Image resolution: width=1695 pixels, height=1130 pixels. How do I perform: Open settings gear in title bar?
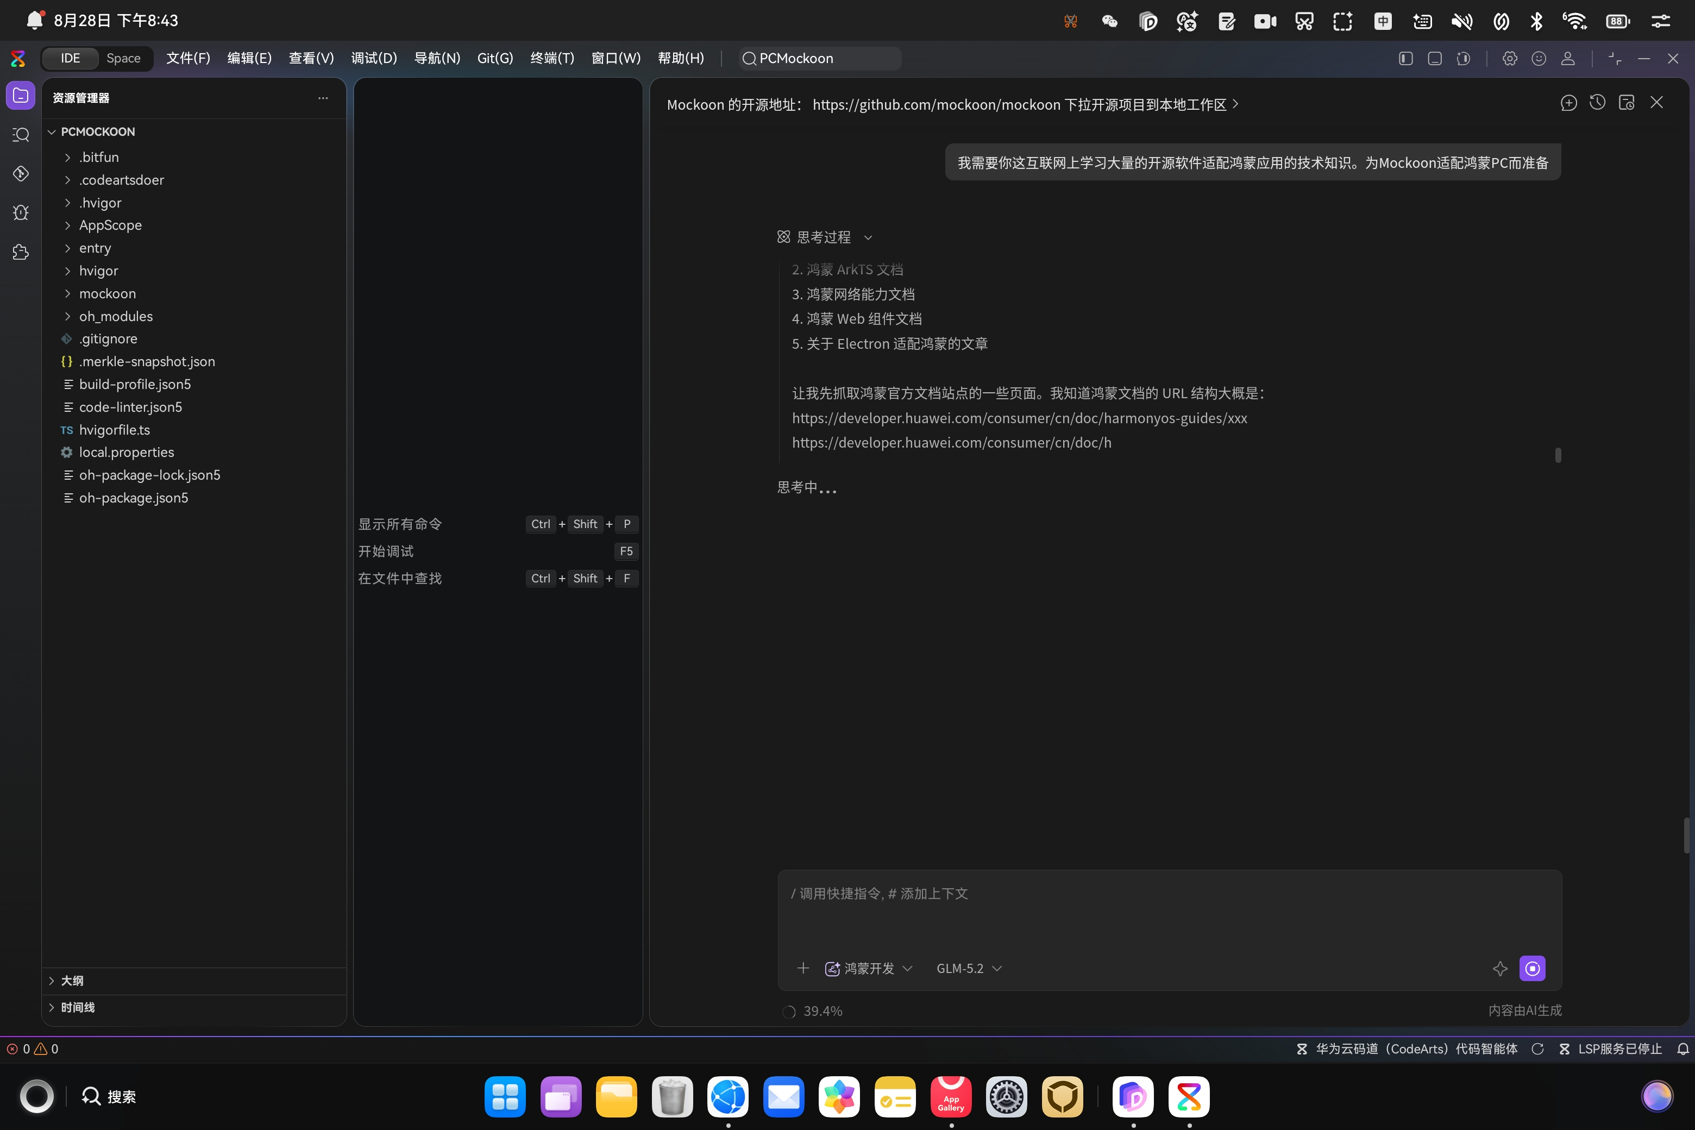[x=1510, y=58]
